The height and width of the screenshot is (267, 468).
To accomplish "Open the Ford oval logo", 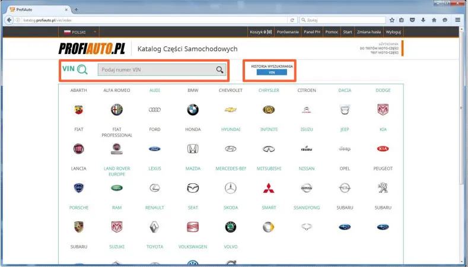I will coord(155,149).
